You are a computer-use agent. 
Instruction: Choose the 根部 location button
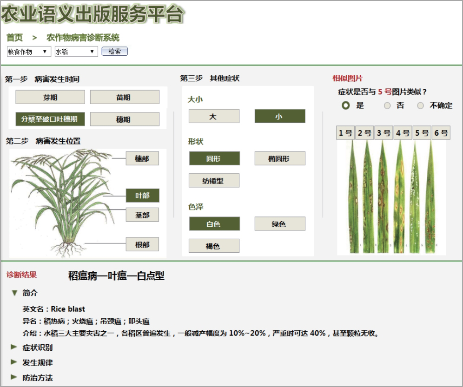click(142, 244)
